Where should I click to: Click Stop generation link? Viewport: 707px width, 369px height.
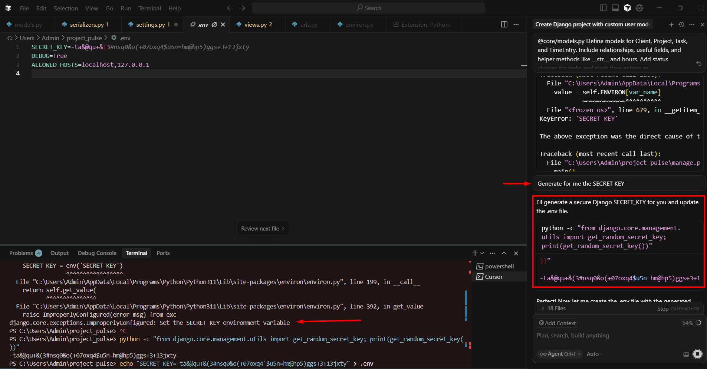click(678, 308)
